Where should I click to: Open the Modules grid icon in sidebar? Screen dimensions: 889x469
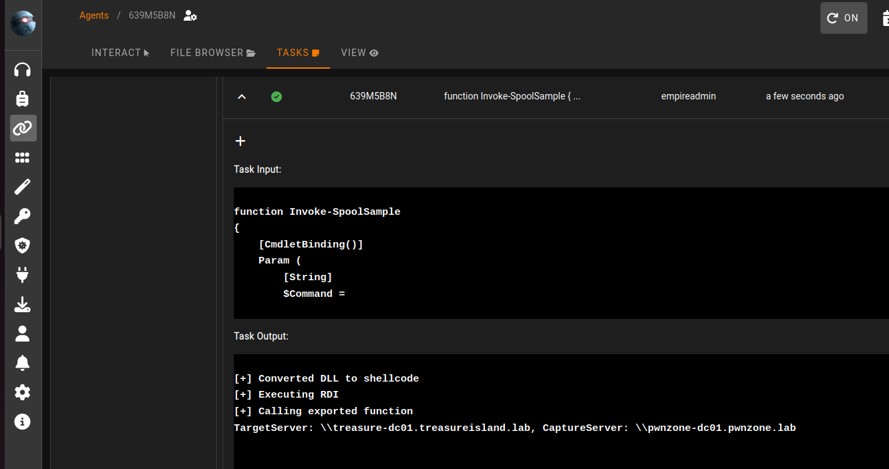[x=23, y=157]
